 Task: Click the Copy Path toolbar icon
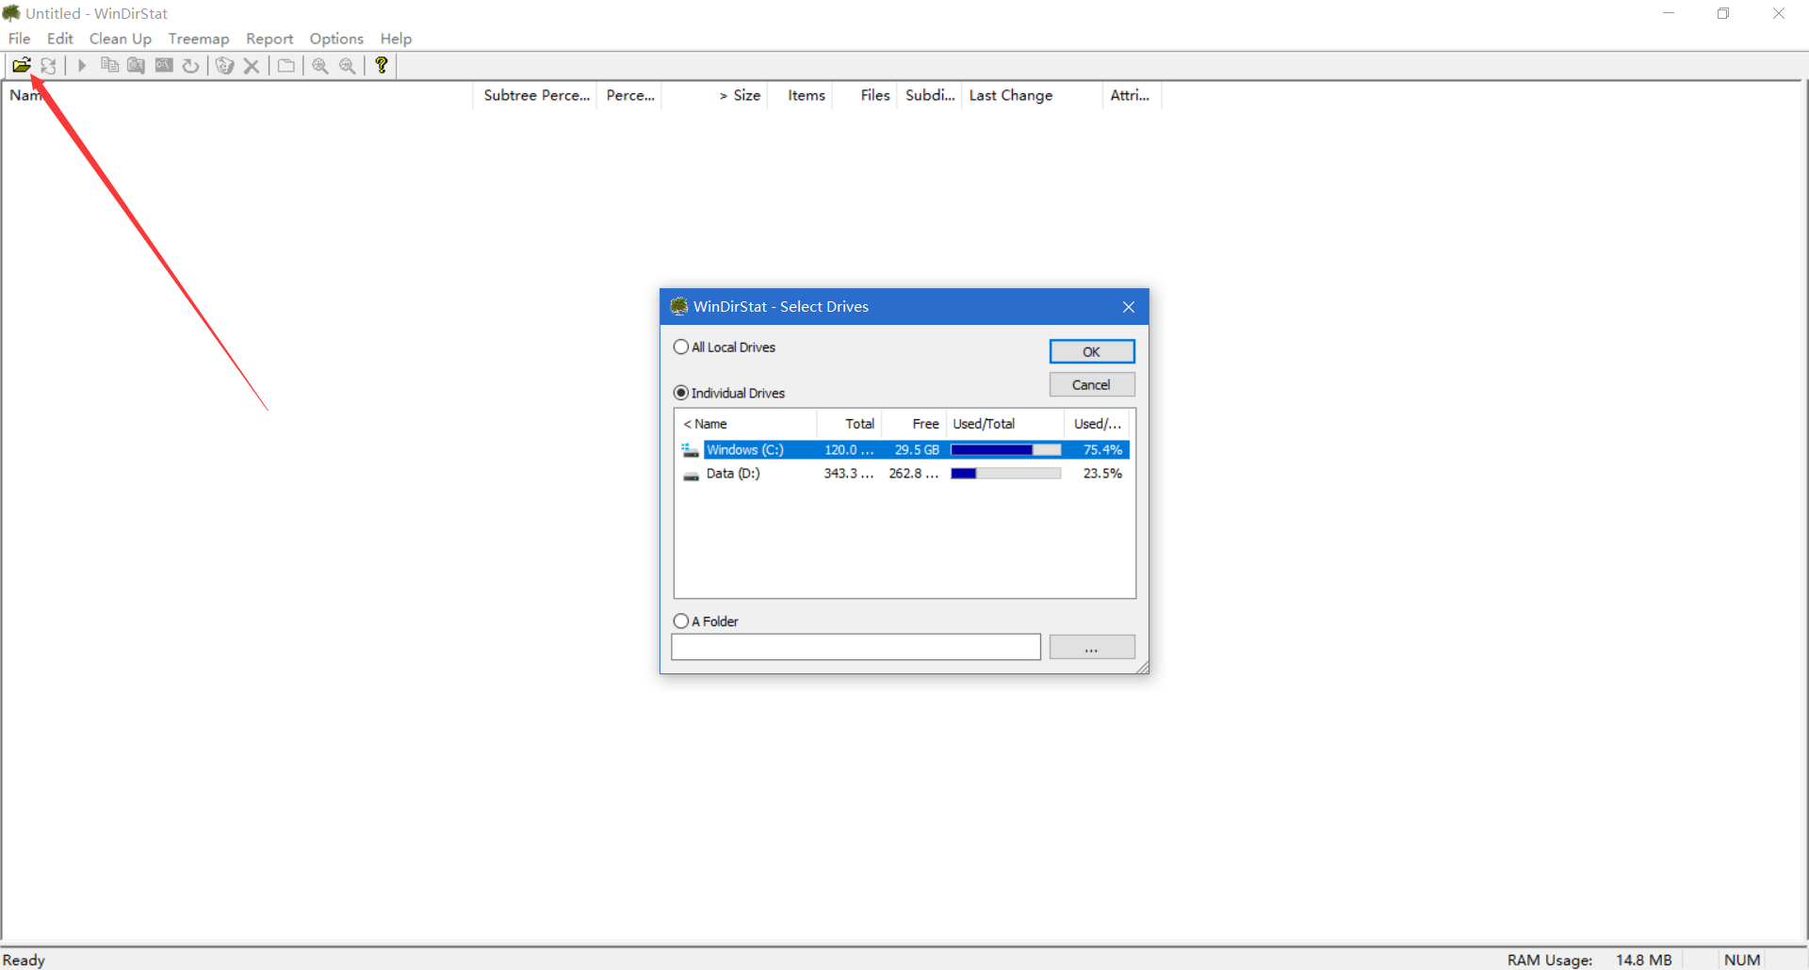(109, 65)
